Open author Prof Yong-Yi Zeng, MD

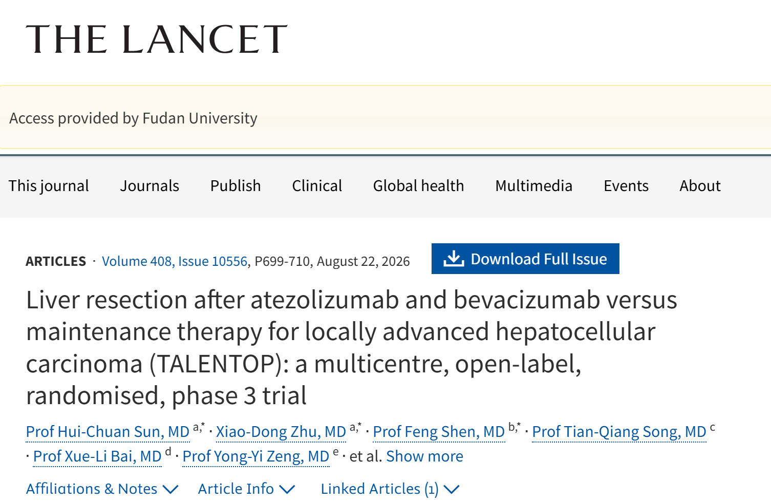coord(255,456)
